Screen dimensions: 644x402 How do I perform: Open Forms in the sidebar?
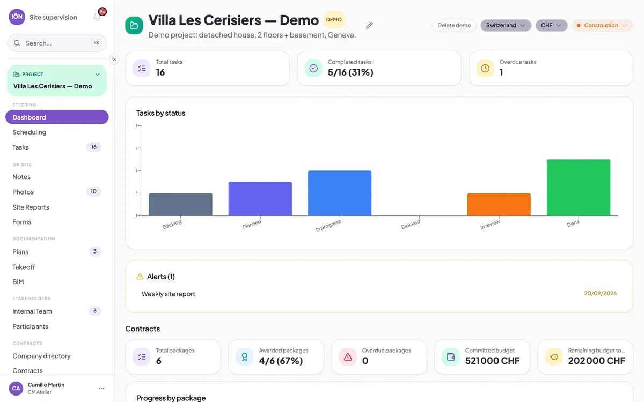(57, 222)
